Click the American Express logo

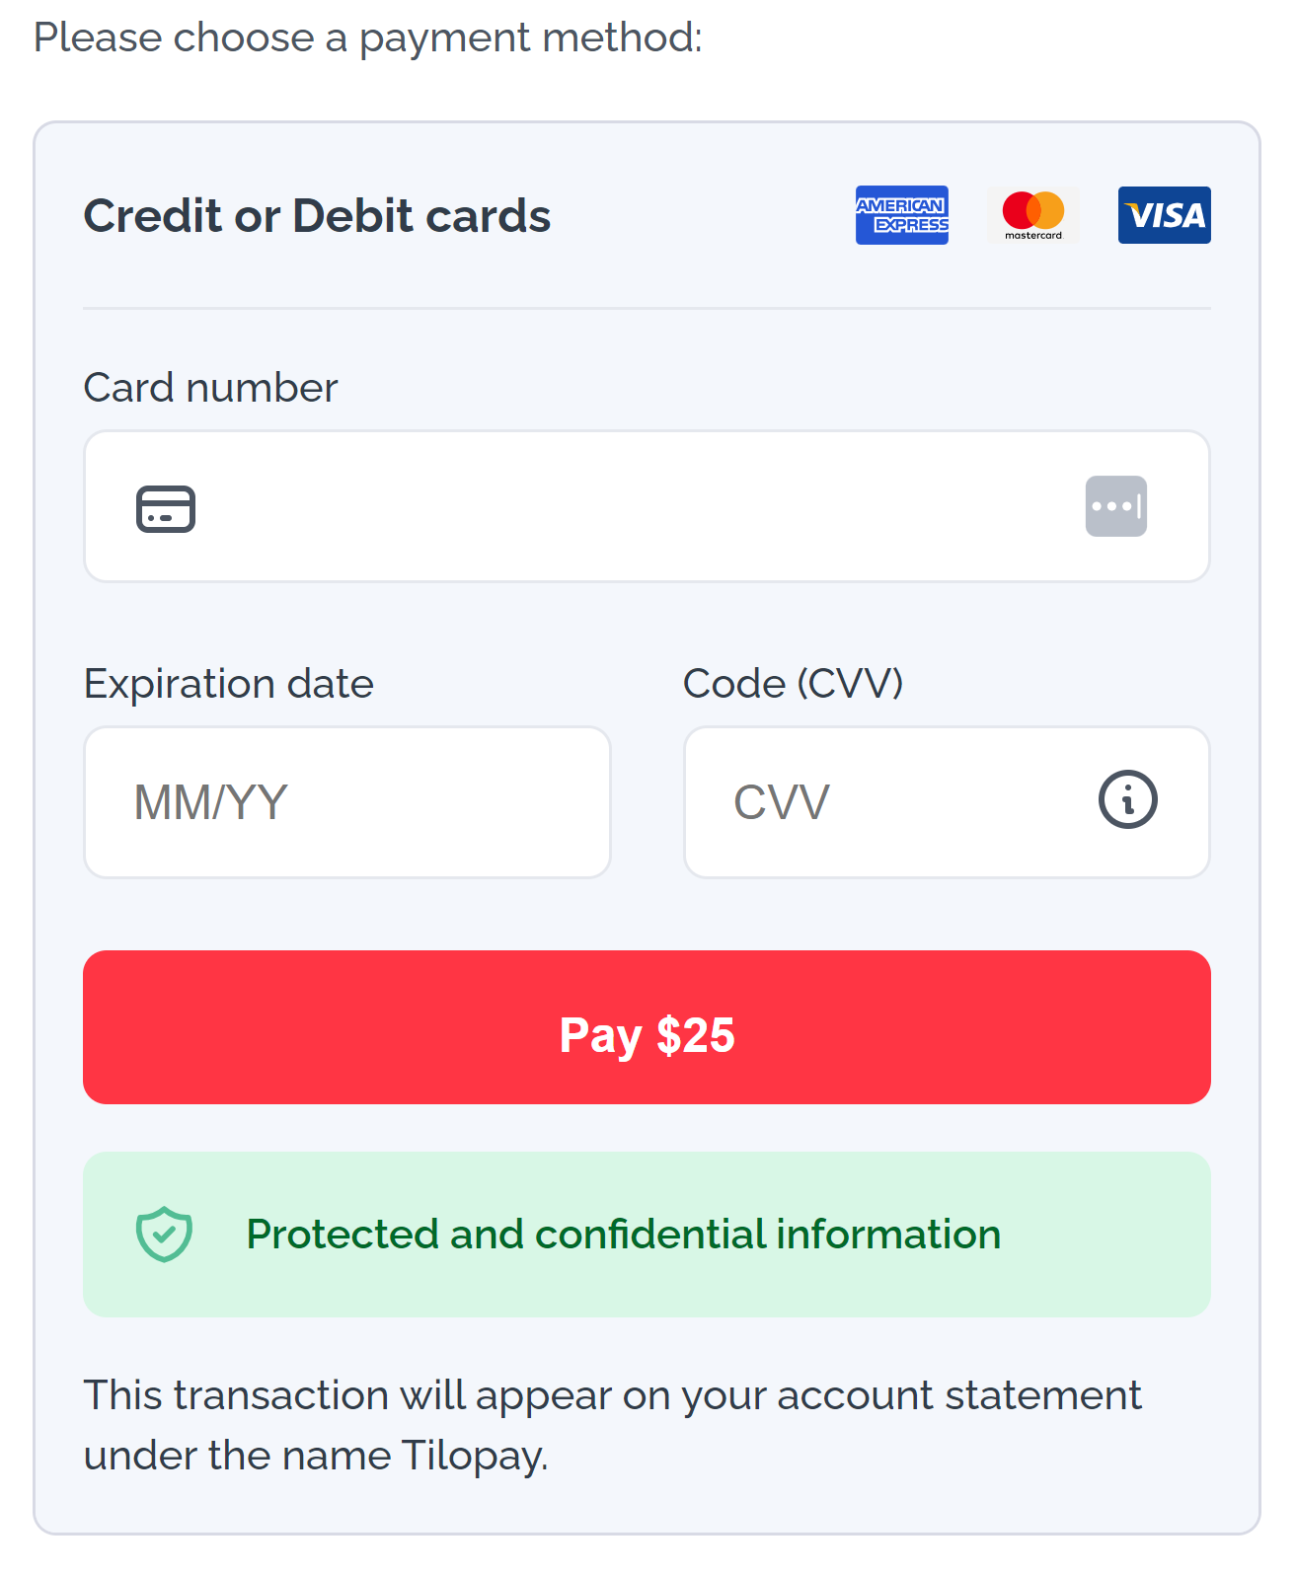(x=901, y=214)
